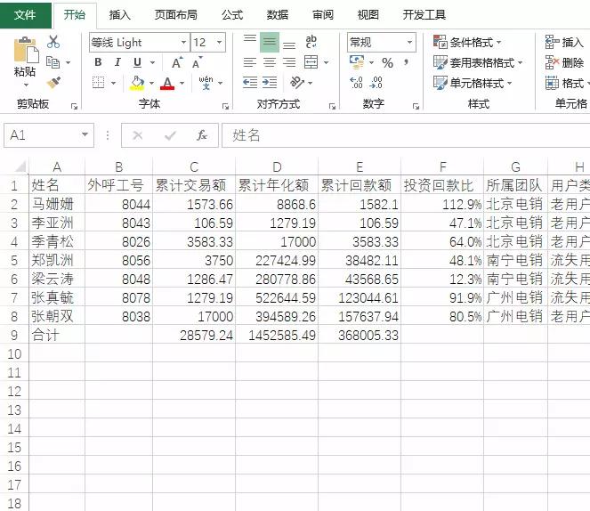The width and height of the screenshot is (590, 511).
Task: Toggle Underline formatting
Action: pyautogui.click(x=138, y=62)
